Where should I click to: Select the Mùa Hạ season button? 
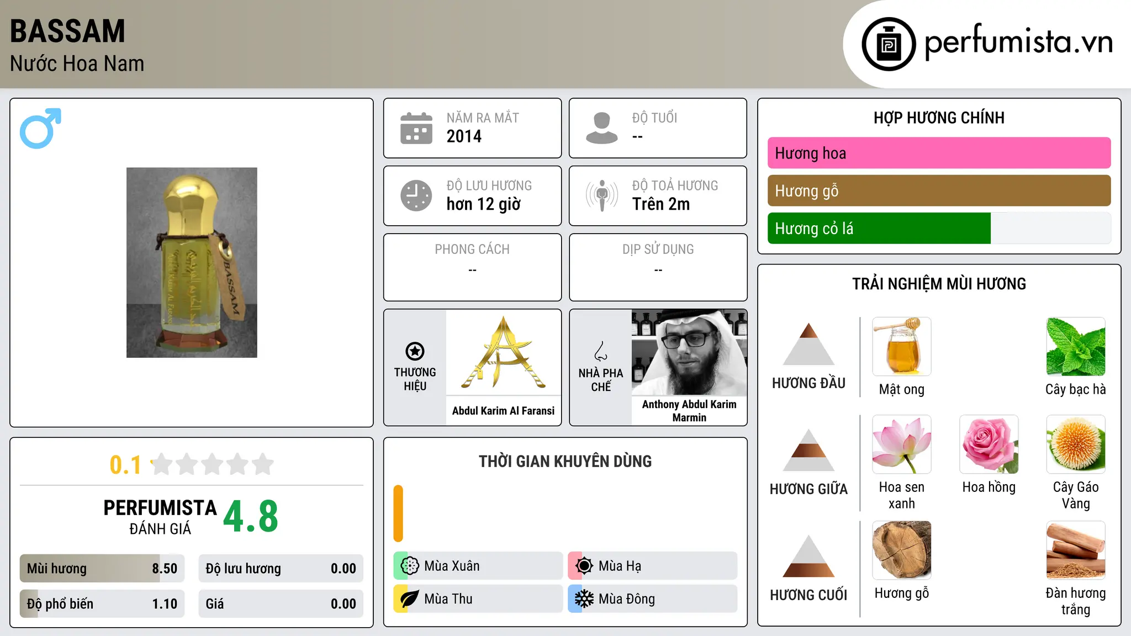(653, 566)
